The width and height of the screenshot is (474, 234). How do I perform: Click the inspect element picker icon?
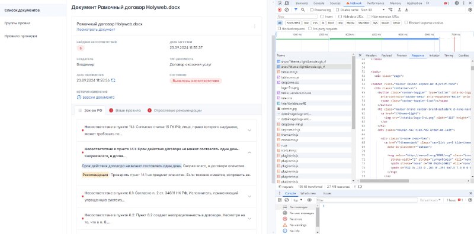pyautogui.click(x=280, y=3)
